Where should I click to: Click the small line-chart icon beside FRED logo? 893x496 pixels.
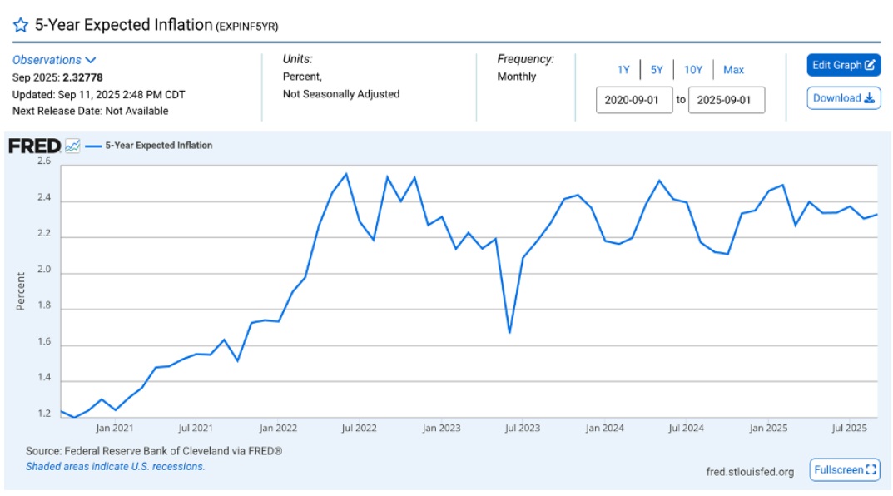[x=73, y=146]
